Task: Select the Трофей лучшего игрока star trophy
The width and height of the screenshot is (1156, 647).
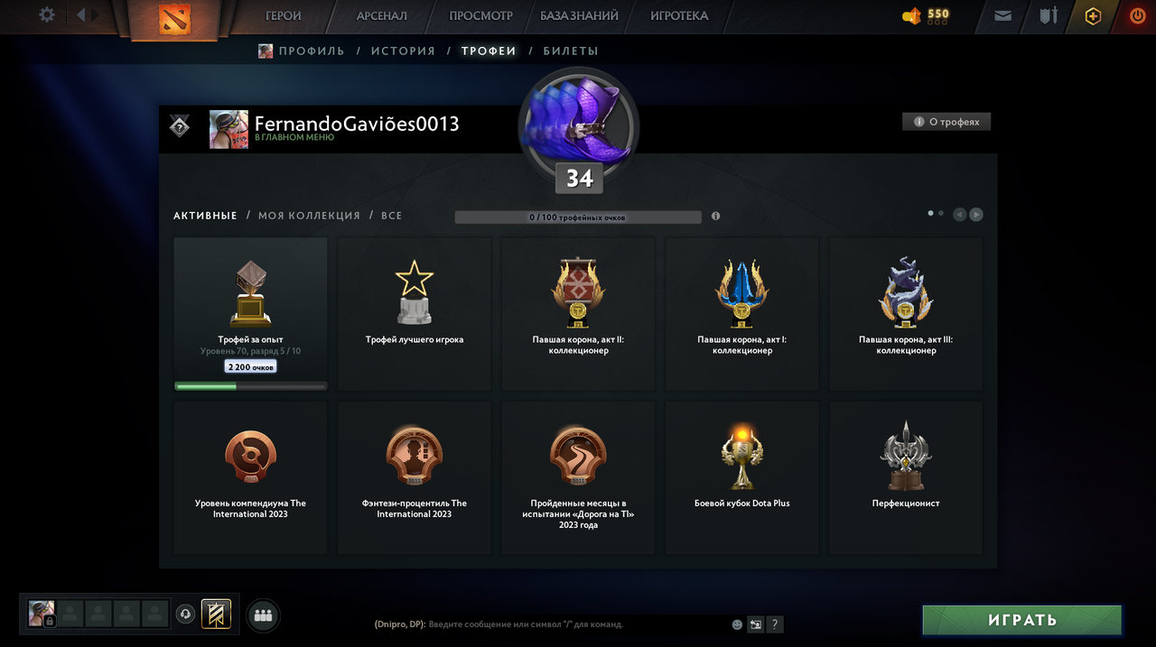Action: [415, 314]
